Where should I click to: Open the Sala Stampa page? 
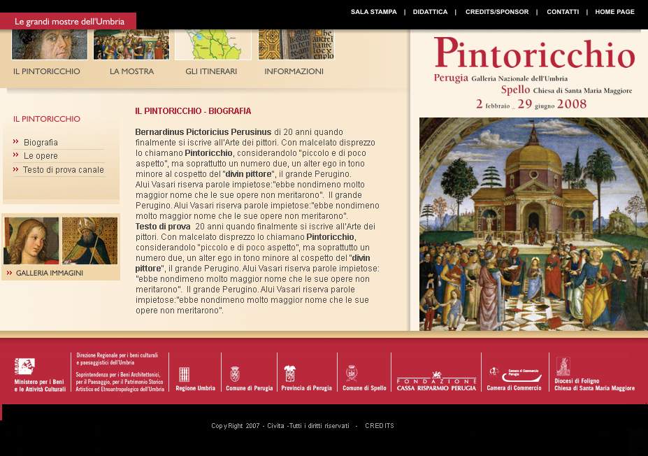pos(373,12)
